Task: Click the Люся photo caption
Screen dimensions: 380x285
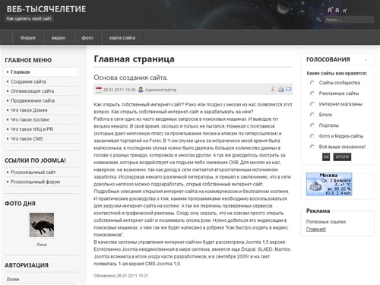Action: point(42,245)
